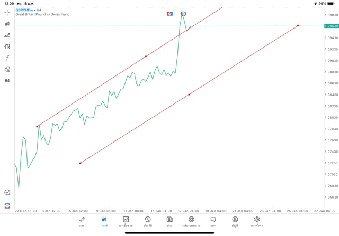
Task: Open the News (ข่าว) tab
Action: [x=169, y=221]
